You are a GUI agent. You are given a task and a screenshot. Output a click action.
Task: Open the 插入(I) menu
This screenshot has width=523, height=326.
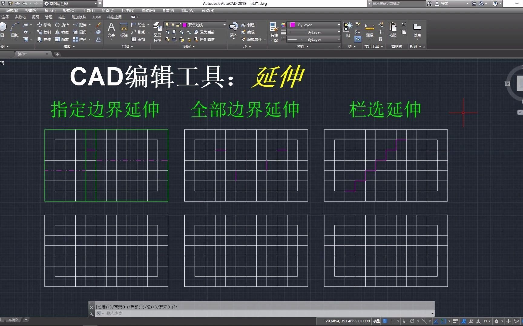[50, 10]
